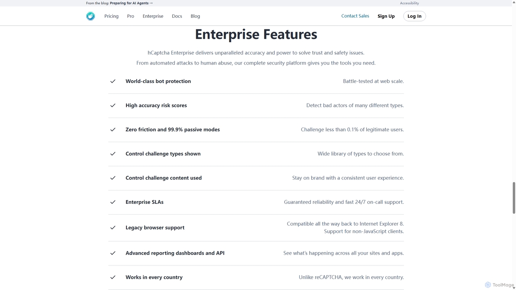Click the 'From automated attacks to human abuse' sentence

(x=256, y=63)
